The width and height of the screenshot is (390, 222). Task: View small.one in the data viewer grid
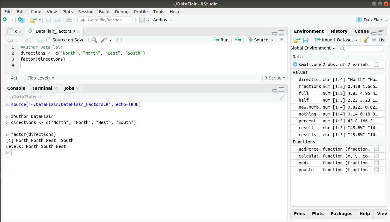coord(377,64)
